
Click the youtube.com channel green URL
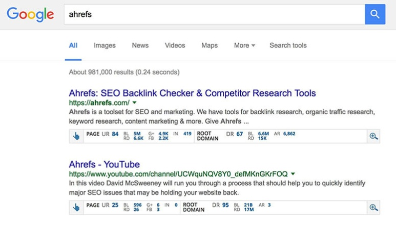[x=178, y=174]
